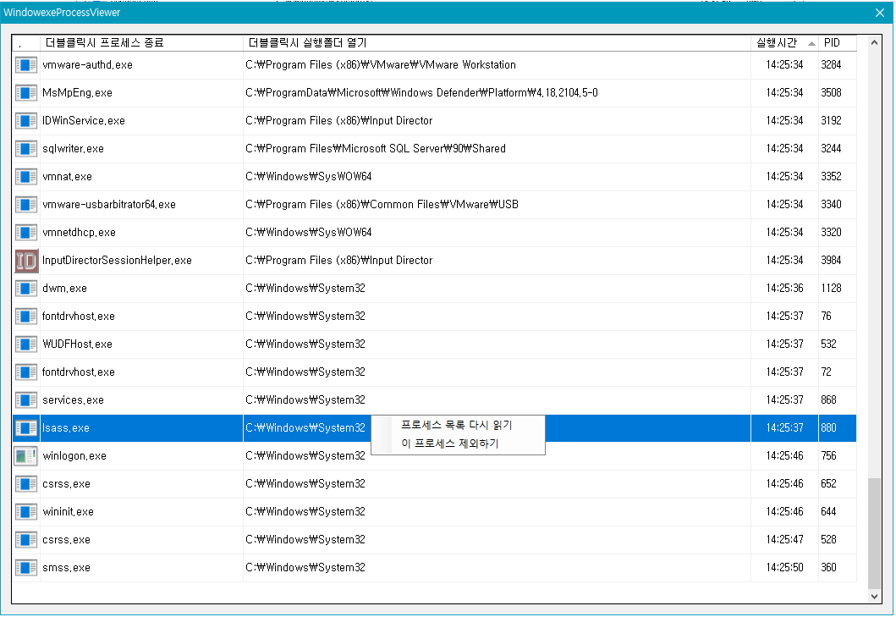Click the vmware-authd.exe process icon
The width and height of the screenshot is (896, 617).
click(25, 65)
